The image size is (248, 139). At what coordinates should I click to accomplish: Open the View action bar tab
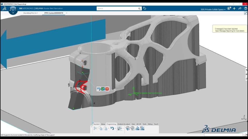[x=133, y=124]
